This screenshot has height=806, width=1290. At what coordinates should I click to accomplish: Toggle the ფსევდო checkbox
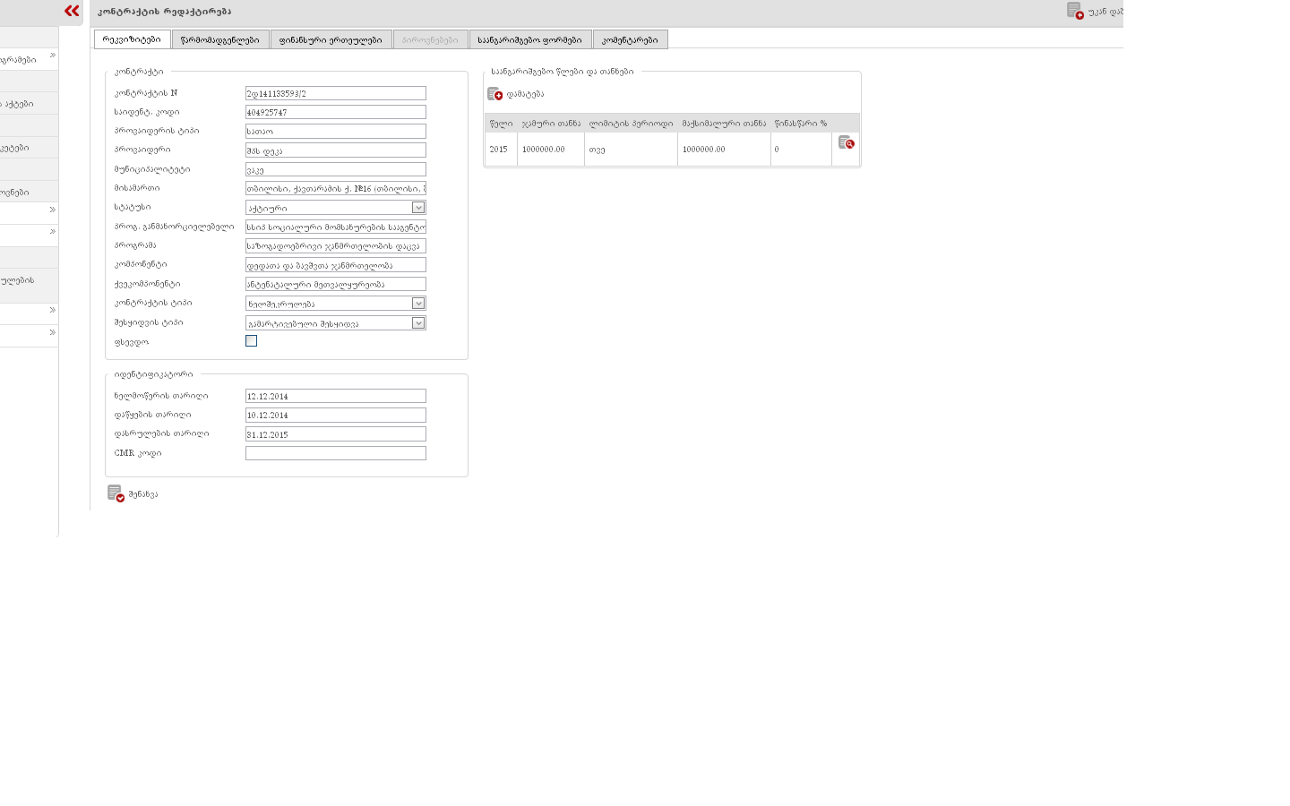pyautogui.click(x=251, y=341)
